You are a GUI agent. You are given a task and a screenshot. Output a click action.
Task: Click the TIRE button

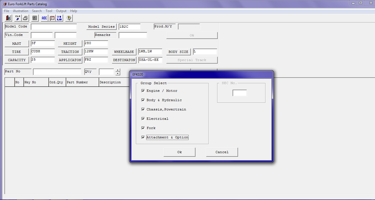tap(17, 52)
